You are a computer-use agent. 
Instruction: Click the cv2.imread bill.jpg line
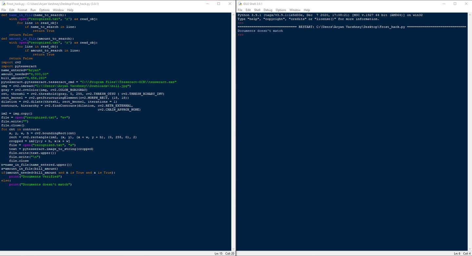point(66,86)
